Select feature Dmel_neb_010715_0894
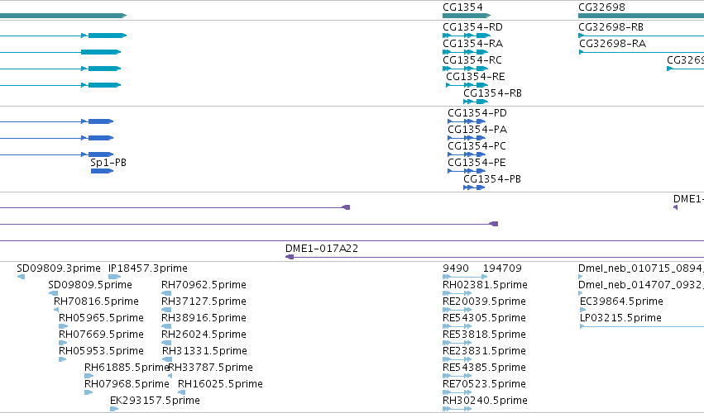The image size is (704, 413). 641,268
